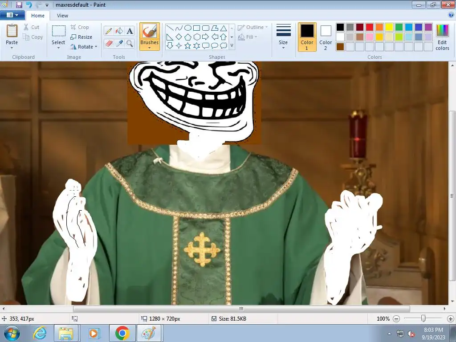456x342 pixels.
Task: Open the Rotate dropdown
Action: pos(84,47)
